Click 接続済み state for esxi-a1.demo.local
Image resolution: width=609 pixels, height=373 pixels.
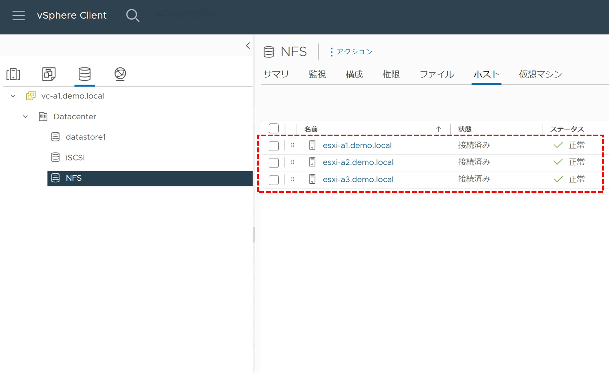click(x=474, y=145)
